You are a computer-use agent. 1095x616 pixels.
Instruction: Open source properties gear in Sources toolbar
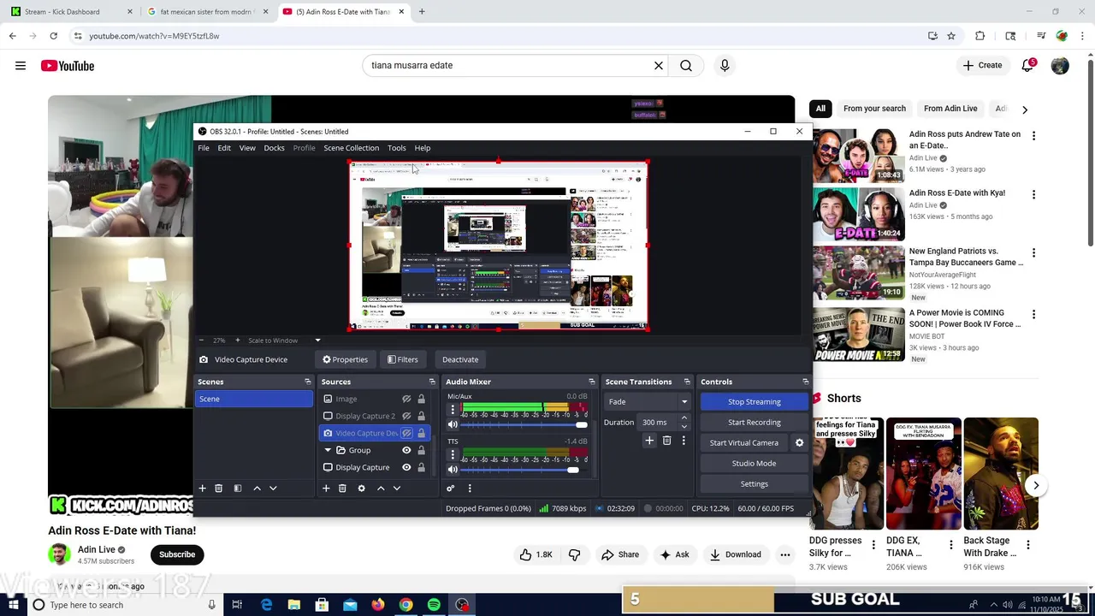click(361, 488)
